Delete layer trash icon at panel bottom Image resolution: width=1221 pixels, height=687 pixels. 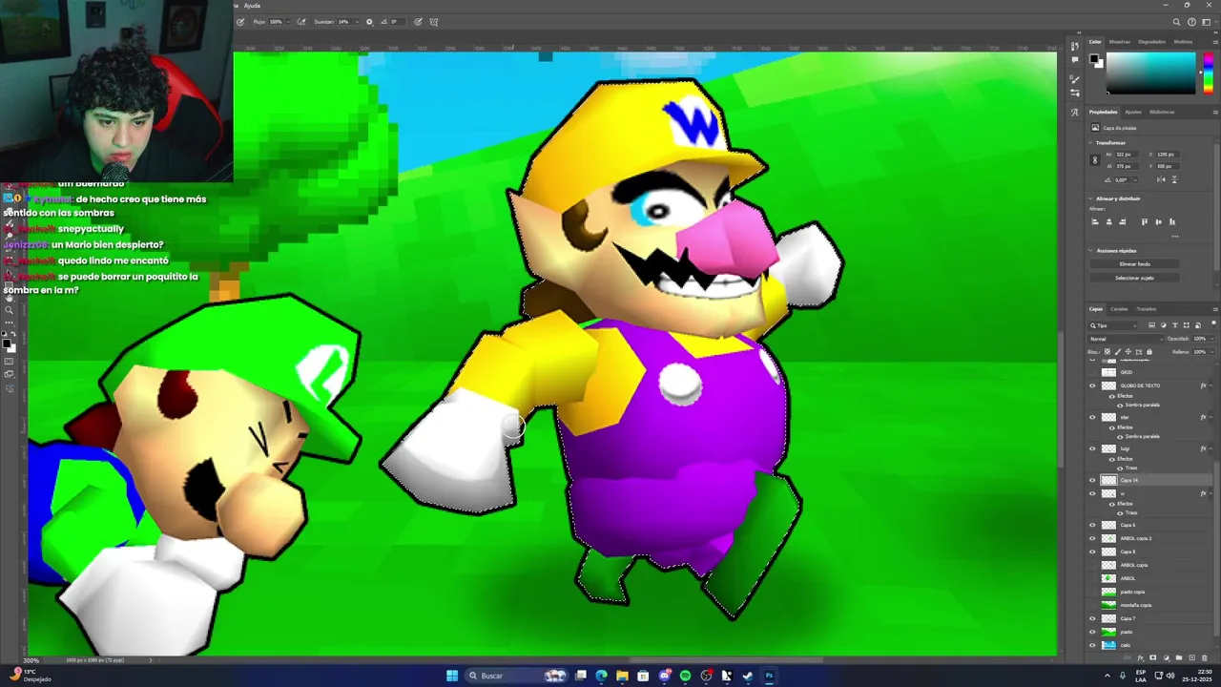point(1203,657)
